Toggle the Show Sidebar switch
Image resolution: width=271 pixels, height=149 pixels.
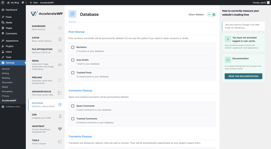pos(211,14)
